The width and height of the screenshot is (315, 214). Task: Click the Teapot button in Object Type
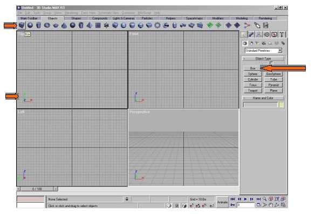pos(253,91)
